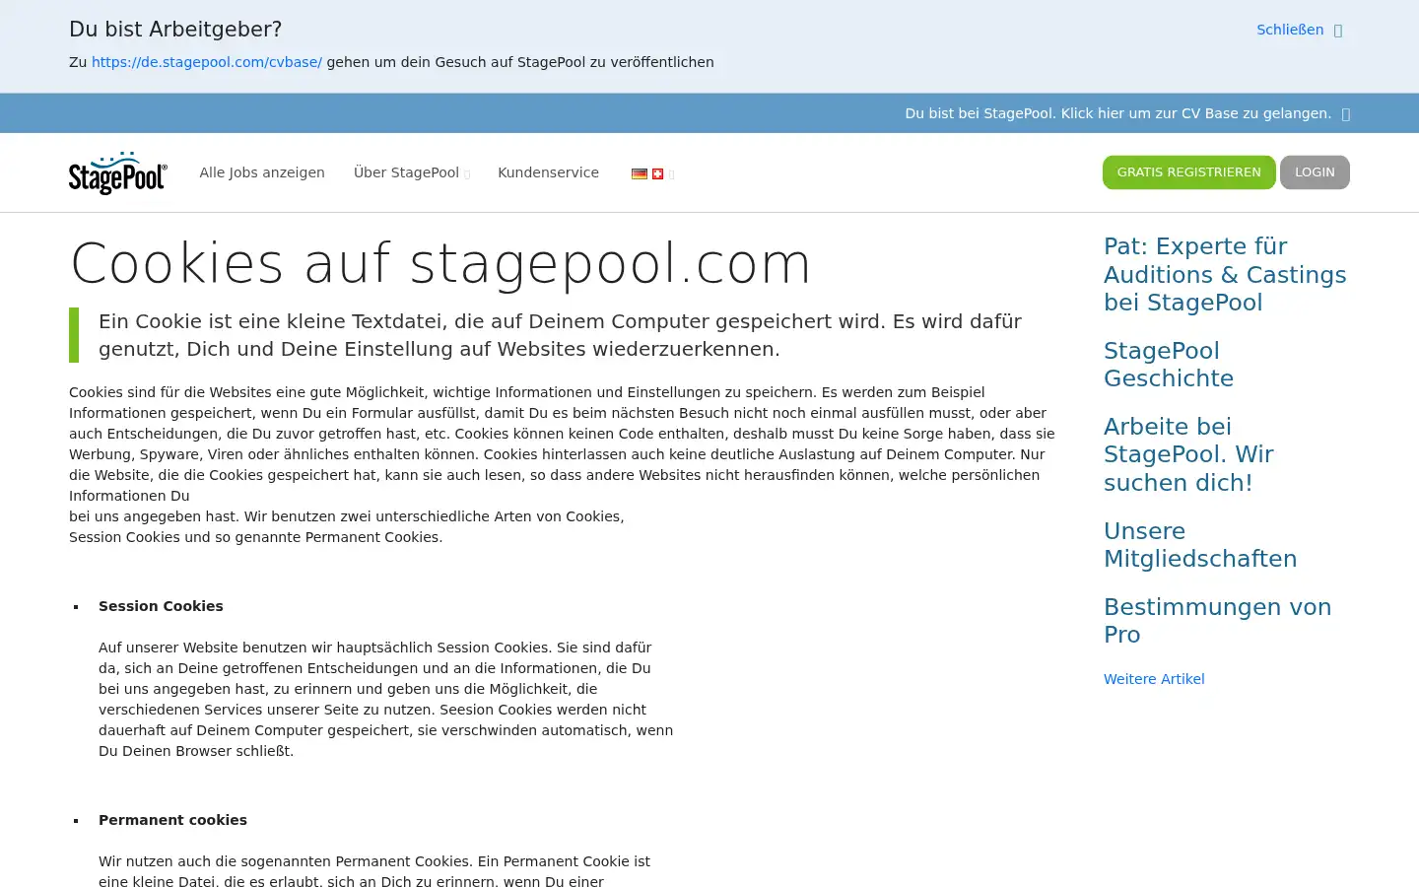Open the StagePool Geschichte article
The image size is (1419, 887).
[x=1169, y=365]
